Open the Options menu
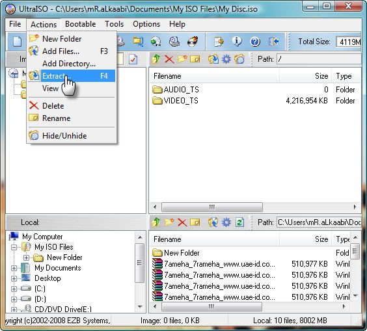The width and height of the screenshot is (367, 331). pyautogui.click(x=146, y=24)
